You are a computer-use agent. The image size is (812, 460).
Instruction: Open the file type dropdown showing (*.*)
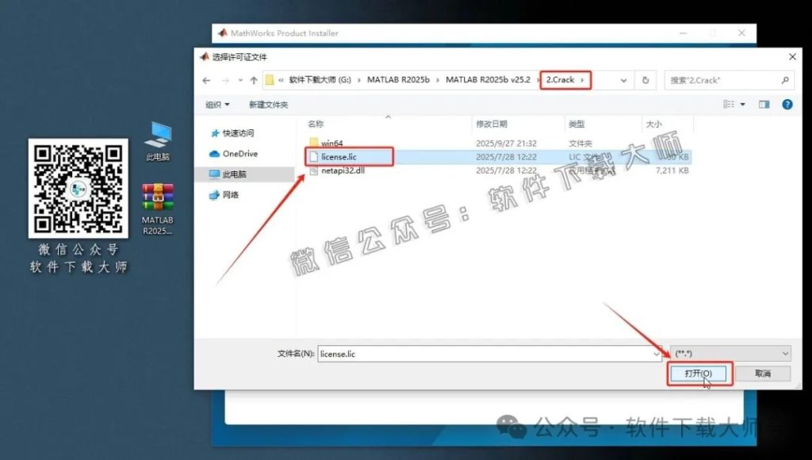point(730,353)
